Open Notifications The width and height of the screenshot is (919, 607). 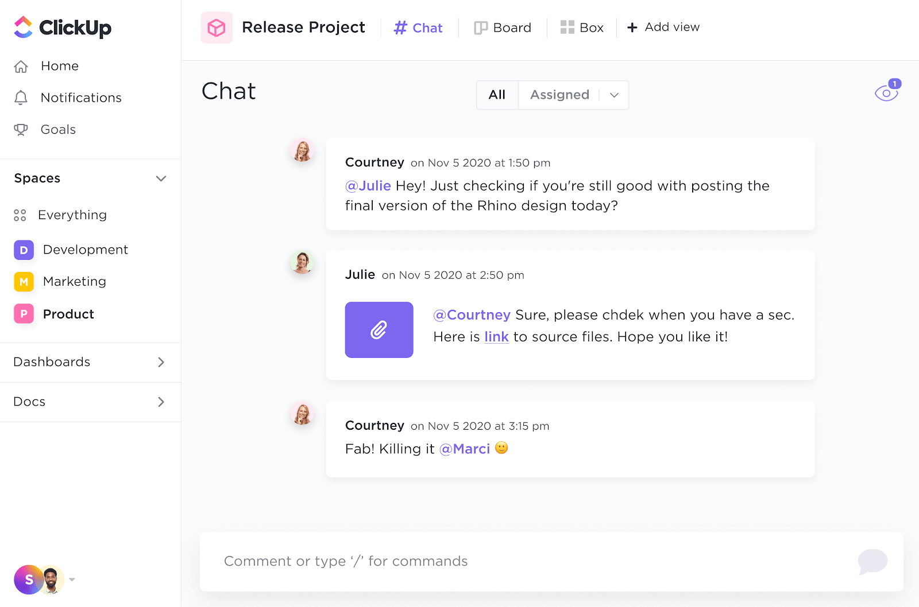click(80, 98)
